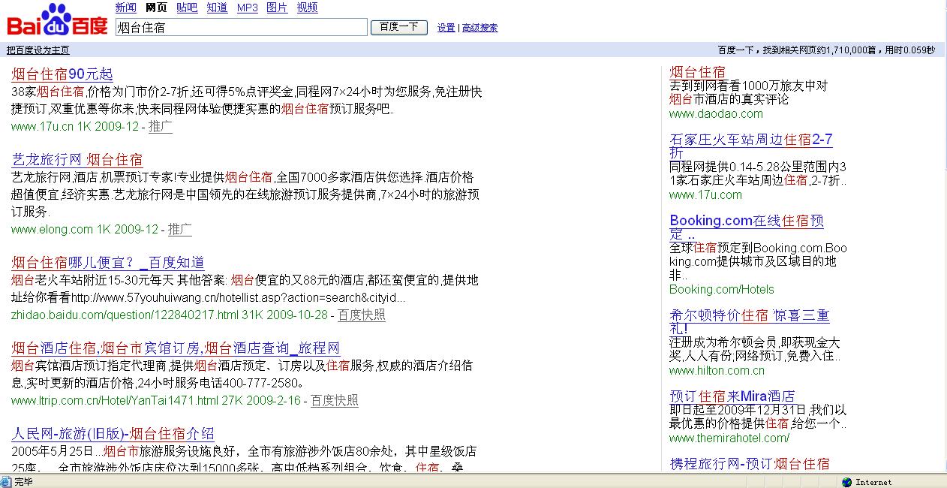This screenshot has width=947, height=488.
Task: Open 高级搜索 advanced search
Action: (x=480, y=27)
